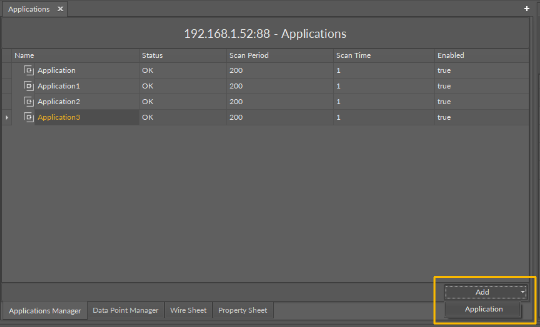The image size is (540, 327).
Task: Click the Scan Period cell of Application2
Action: pos(236,101)
